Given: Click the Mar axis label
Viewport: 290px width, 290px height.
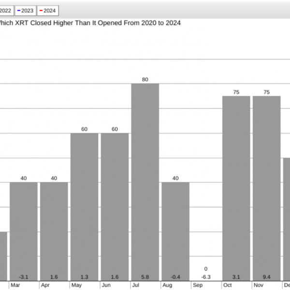Looking at the screenshot, I should (x=15, y=285).
